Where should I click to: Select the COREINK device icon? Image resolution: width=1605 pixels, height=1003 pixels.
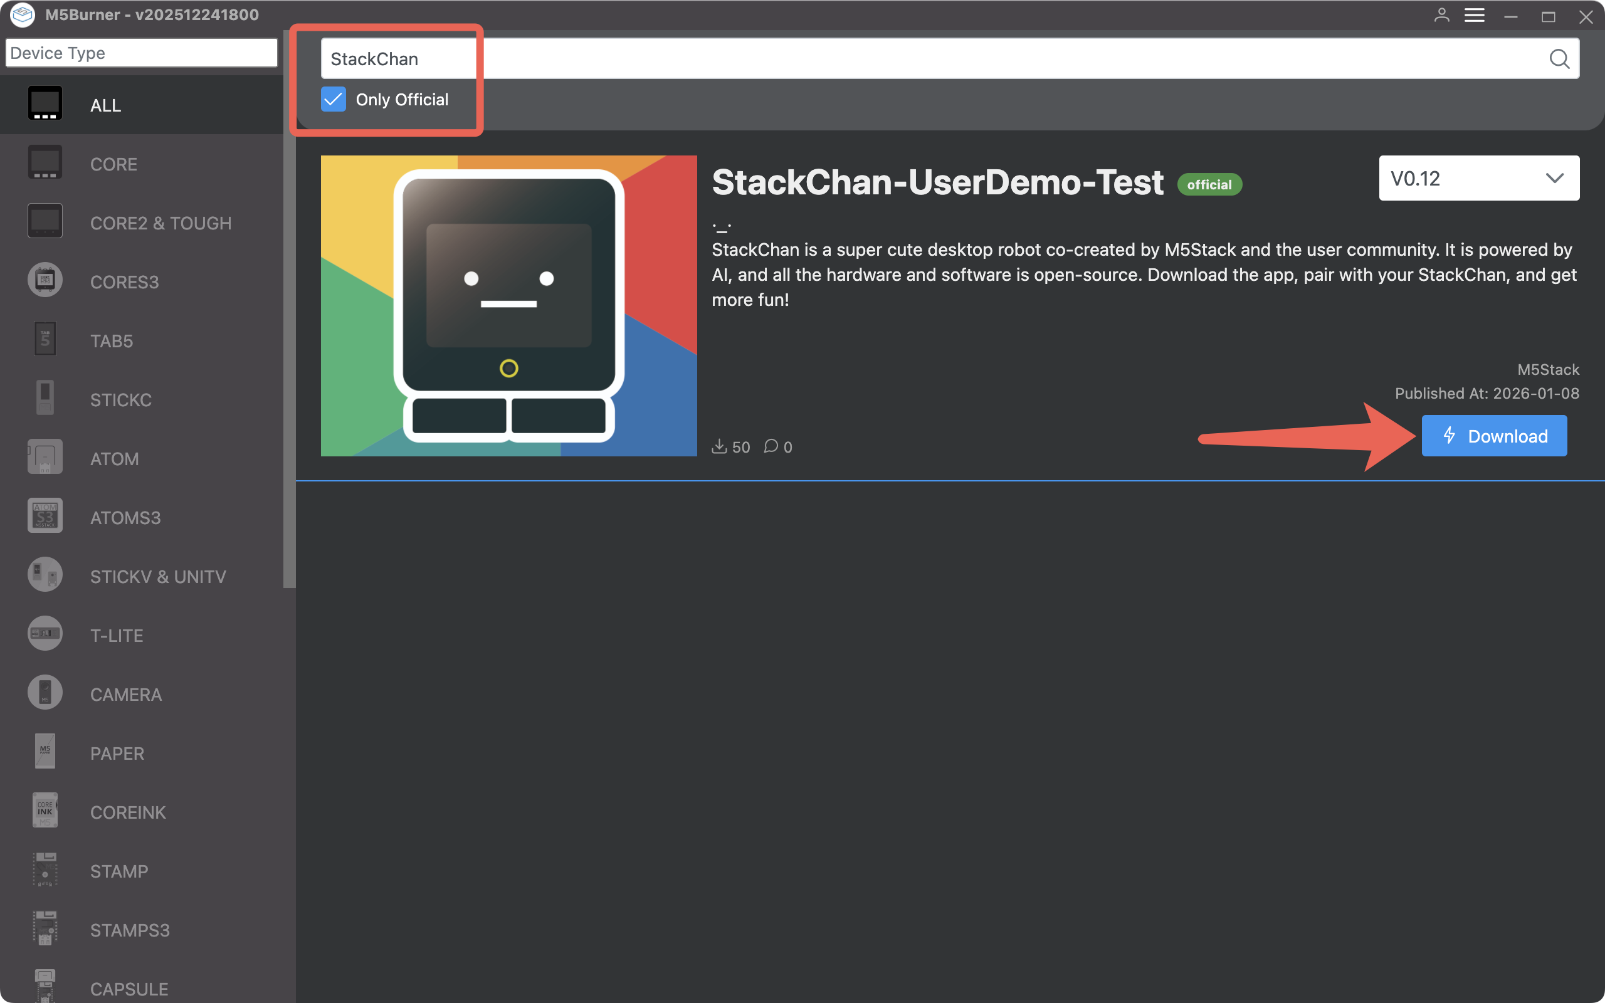click(45, 811)
